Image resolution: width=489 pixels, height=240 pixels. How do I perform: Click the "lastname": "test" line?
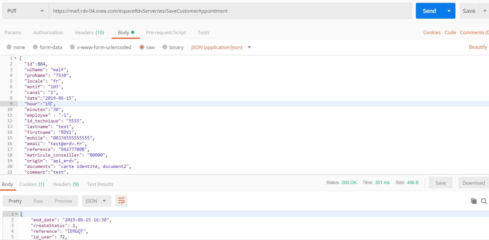tap(49, 126)
